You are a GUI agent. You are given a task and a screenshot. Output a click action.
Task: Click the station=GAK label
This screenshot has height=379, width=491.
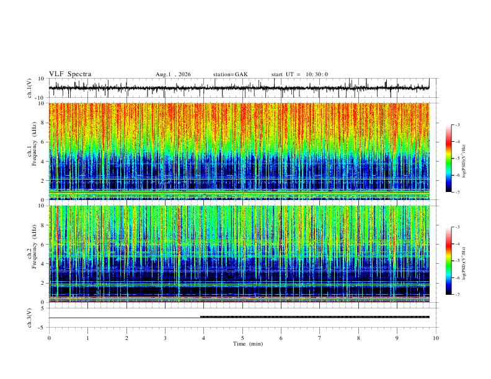click(x=230, y=74)
